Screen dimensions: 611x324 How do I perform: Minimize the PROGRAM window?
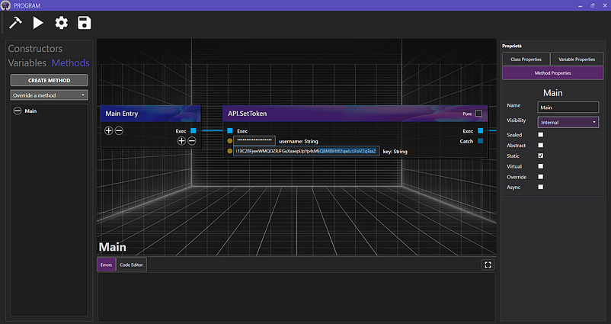point(581,5)
